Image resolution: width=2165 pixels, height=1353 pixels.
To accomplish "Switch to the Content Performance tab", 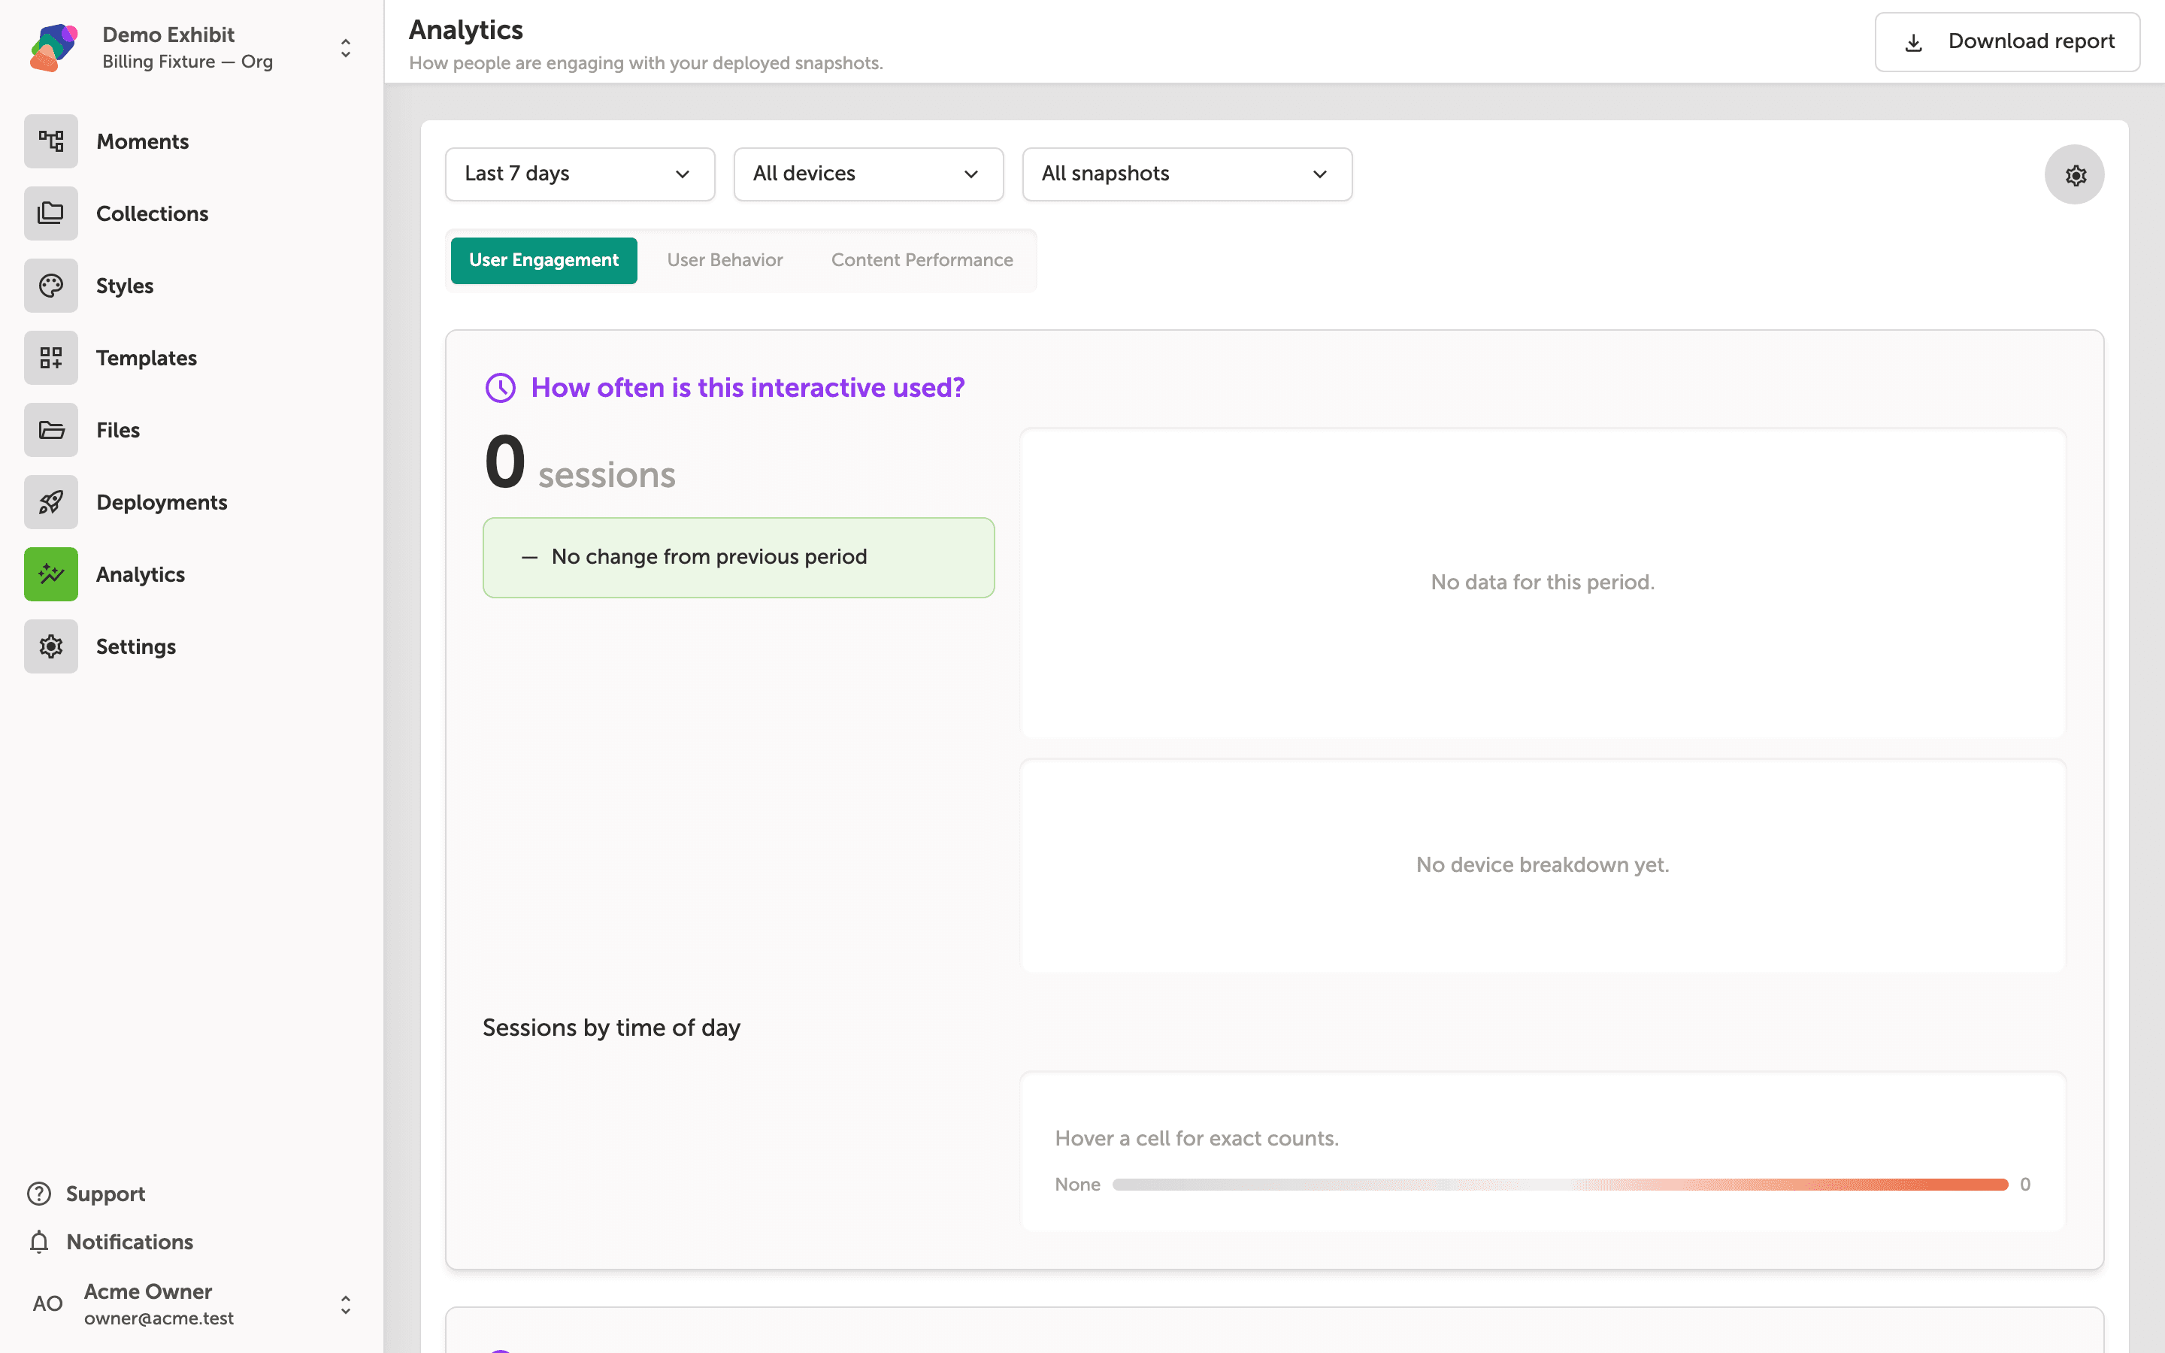I will [922, 260].
